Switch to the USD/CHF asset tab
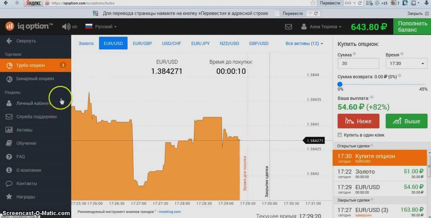Screen dimensions: 431x218 pyautogui.click(x=171, y=44)
